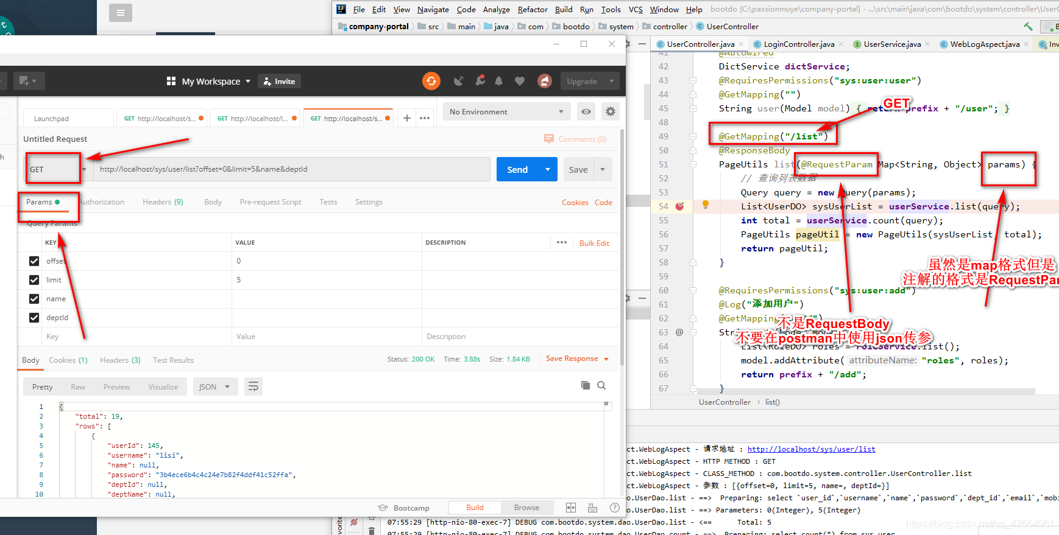Open Bulk Edit for query params
Image resolution: width=1059 pixels, height=535 pixels.
click(594, 243)
